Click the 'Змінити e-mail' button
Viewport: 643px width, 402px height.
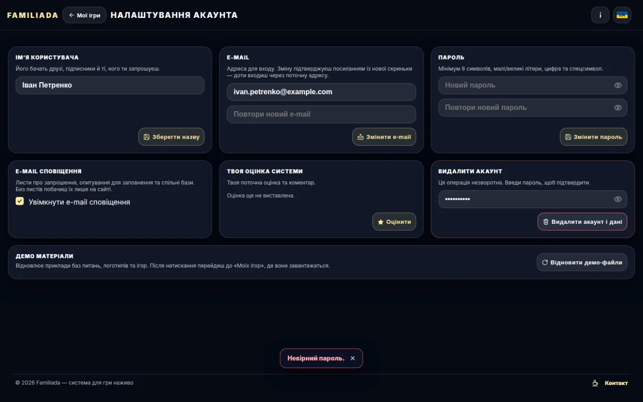pos(384,137)
